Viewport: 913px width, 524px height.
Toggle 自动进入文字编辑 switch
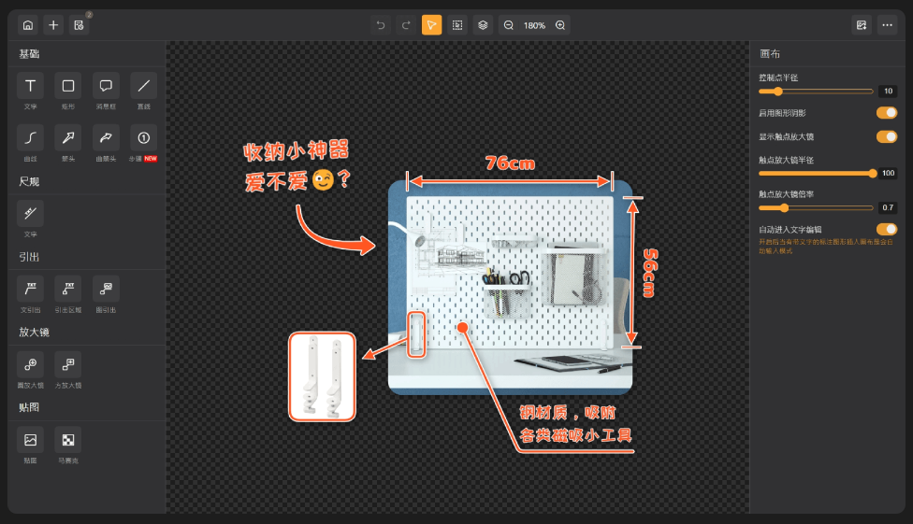[x=886, y=229]
